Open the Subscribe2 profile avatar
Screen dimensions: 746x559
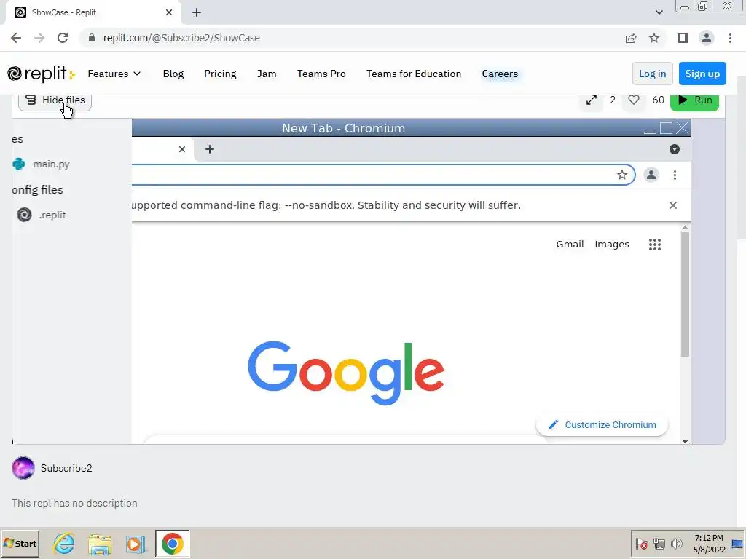coord(23,468)
